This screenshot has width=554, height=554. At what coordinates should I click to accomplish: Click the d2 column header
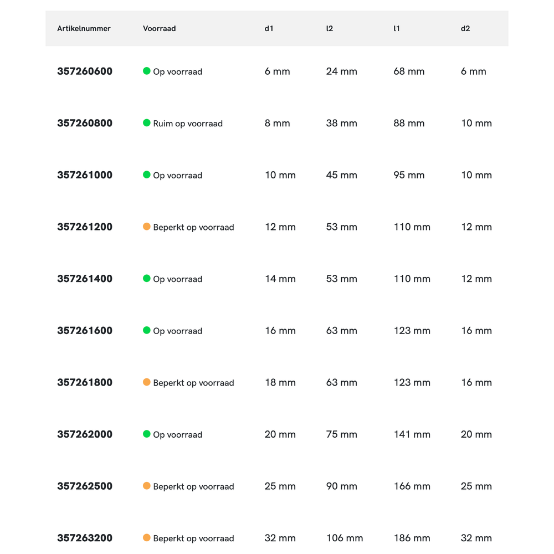(465, 29)
